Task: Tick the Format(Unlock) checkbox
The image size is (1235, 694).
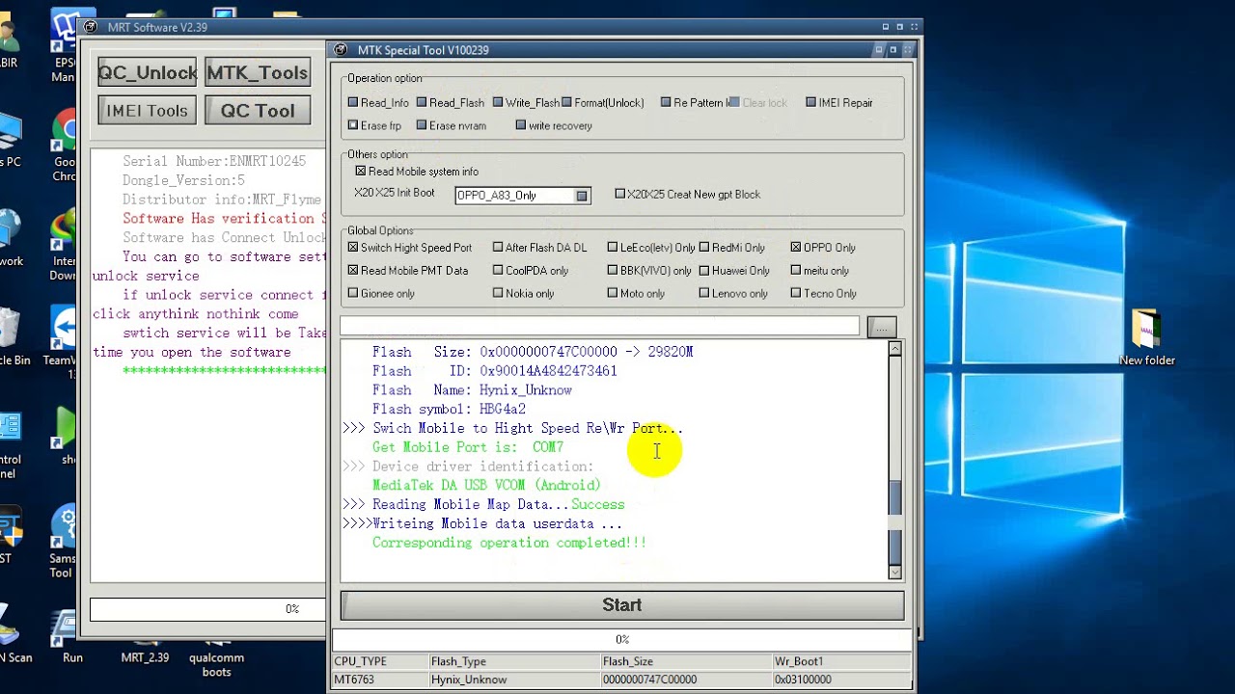Action: 566,102
